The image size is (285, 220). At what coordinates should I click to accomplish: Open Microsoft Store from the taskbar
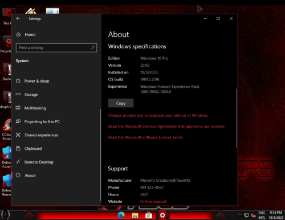tap(149, 215)
